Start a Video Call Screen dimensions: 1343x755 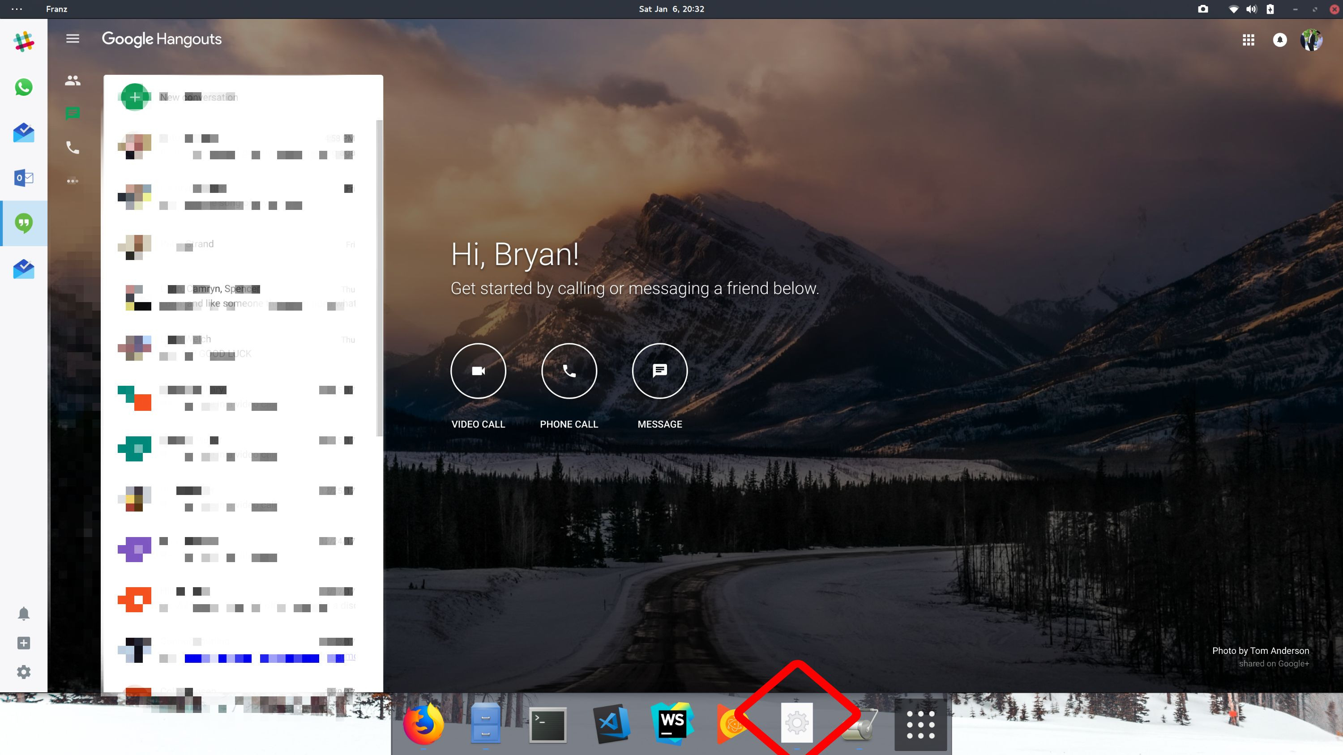(x=478, y=371)
